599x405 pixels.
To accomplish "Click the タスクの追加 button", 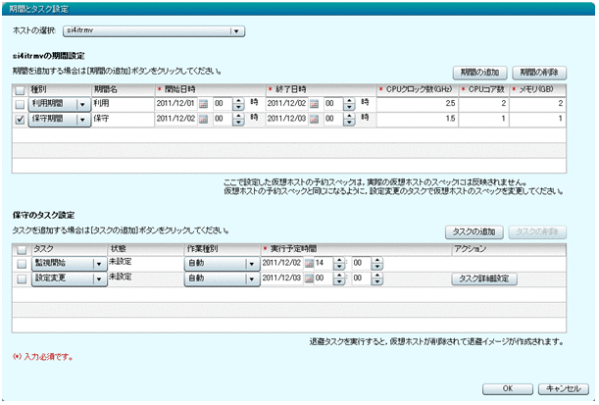I will coord(474,231).
